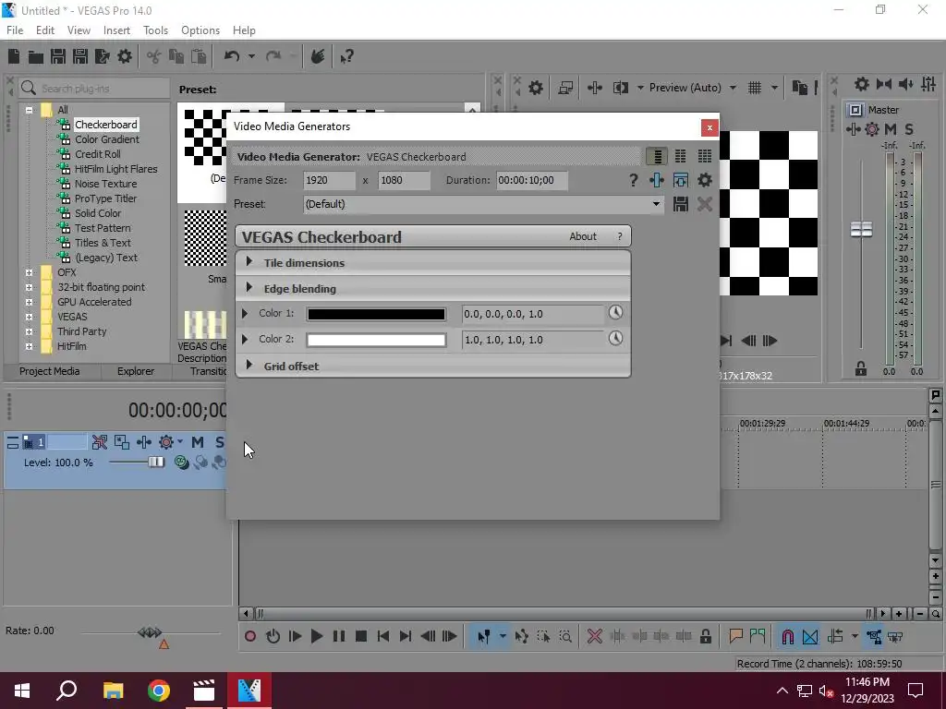Click the Color 2 white swatch
Viewport: 946px width, 709px height.
[x=376, y=340]
